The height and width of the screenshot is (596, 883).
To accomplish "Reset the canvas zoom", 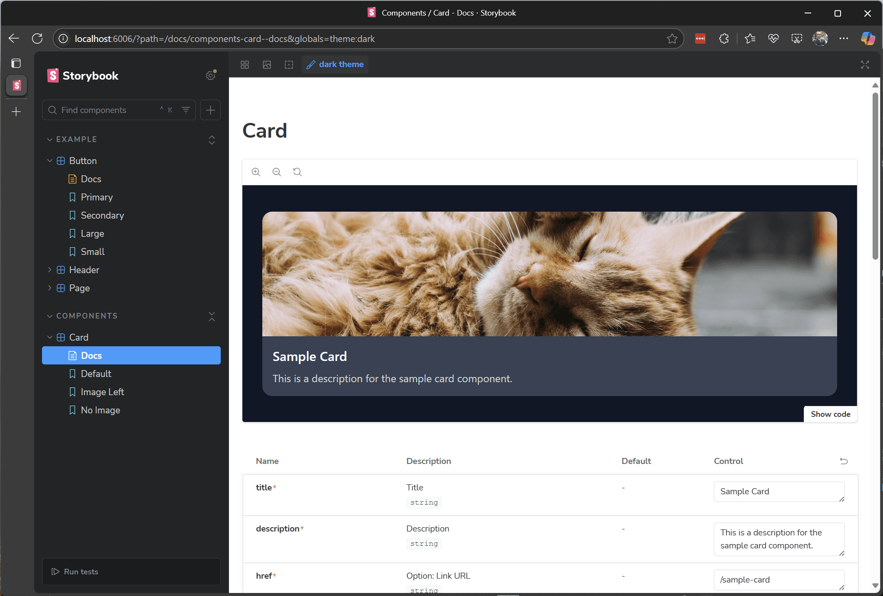I will click(x=297, y=172).
